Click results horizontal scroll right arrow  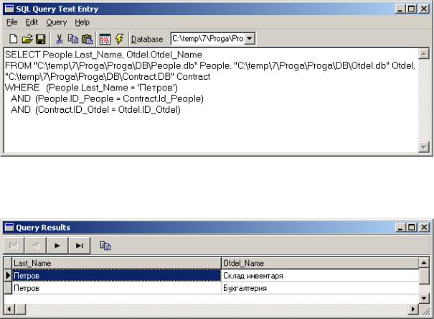[413, 309]
